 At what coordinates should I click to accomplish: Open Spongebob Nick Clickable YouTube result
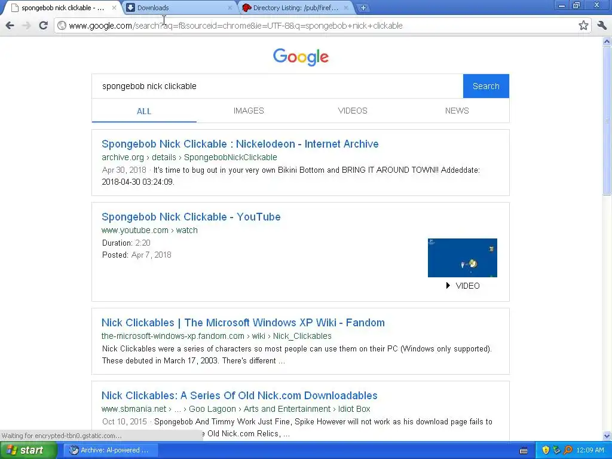click(x=191, y=217)
